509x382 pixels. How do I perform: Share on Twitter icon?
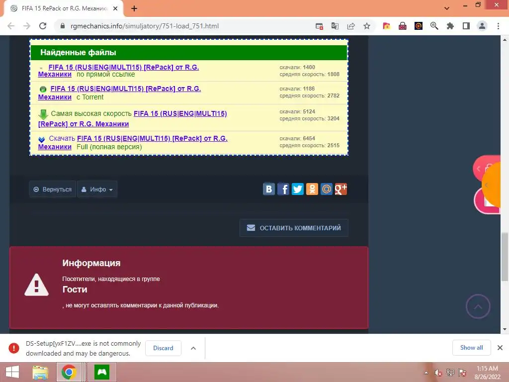pyautogui.click(x=298, y=189)
